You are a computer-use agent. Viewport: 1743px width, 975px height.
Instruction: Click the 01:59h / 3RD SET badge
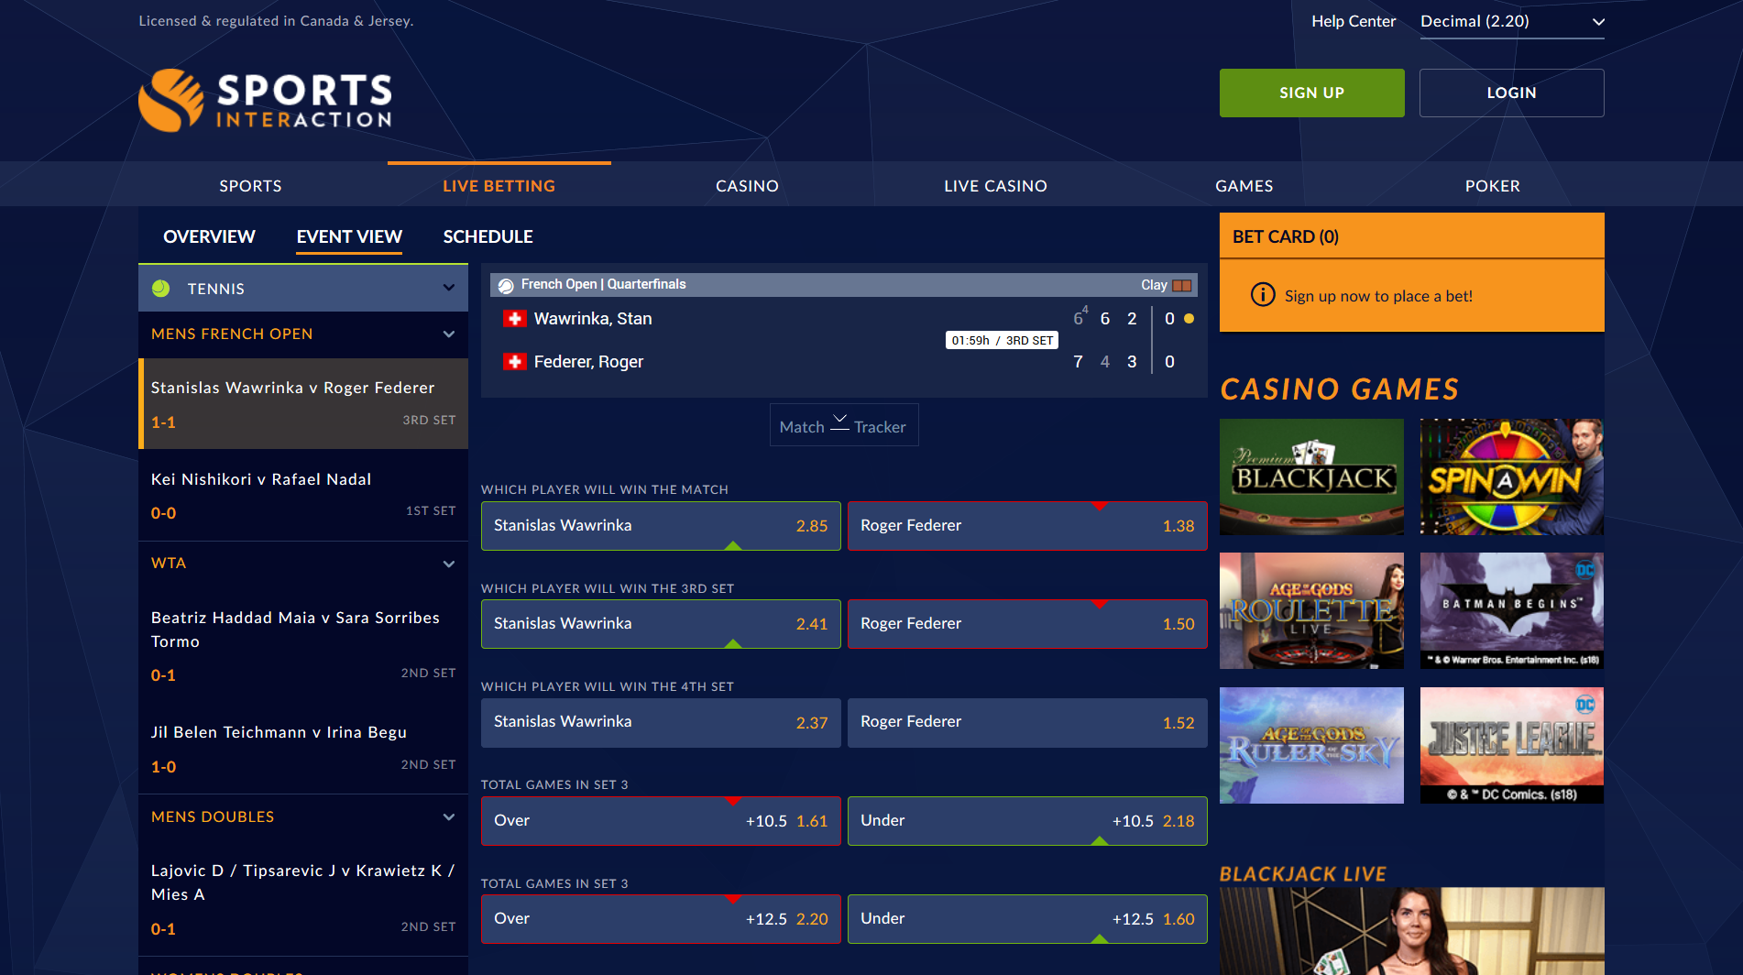[1002, 340]
